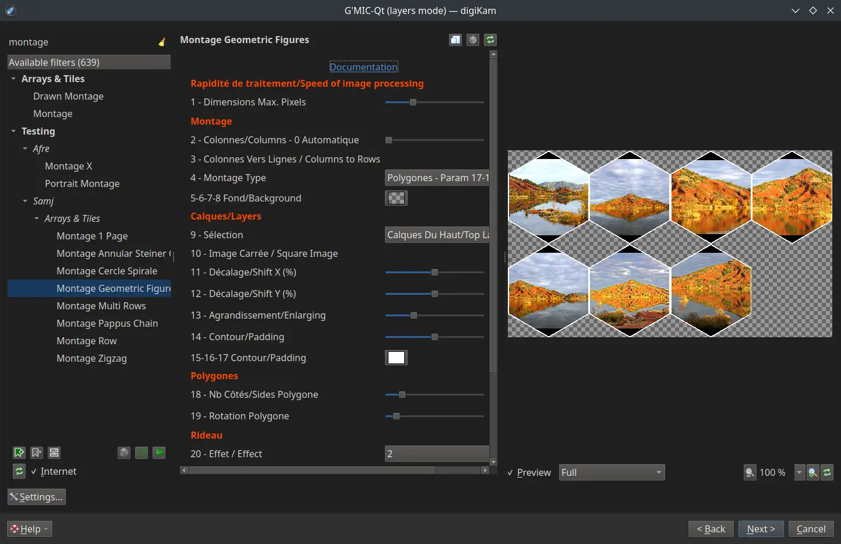Open the Sélection layers dropdown
The width and height of the screenshot is (841, 544).
tap(437, 235)
